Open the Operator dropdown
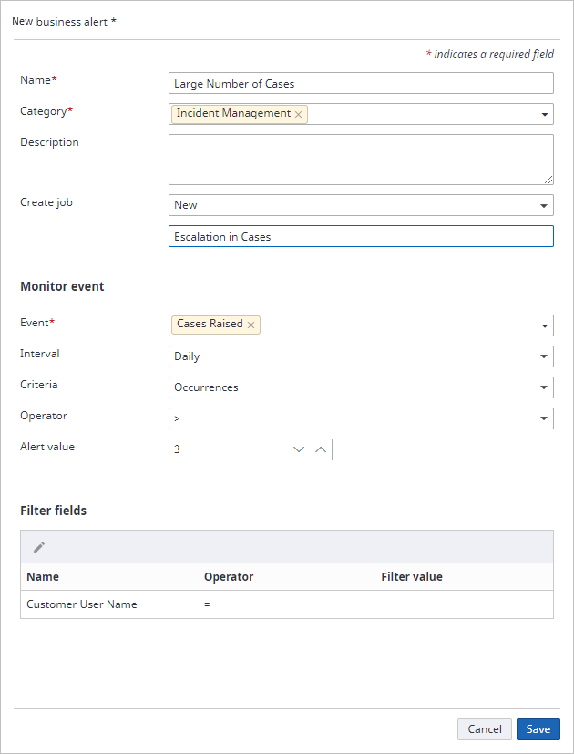This screenshot has width=574, height=754. [544, 419]
